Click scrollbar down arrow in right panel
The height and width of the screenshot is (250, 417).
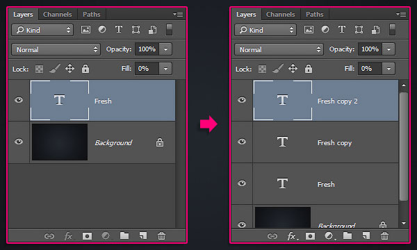(404, 223)
